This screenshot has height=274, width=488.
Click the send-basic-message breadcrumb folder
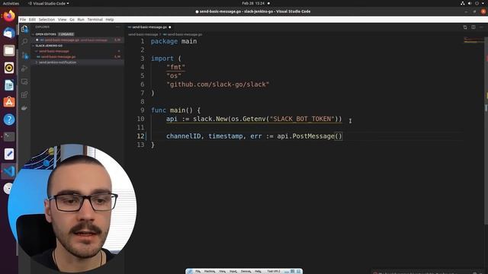(143, 34)
